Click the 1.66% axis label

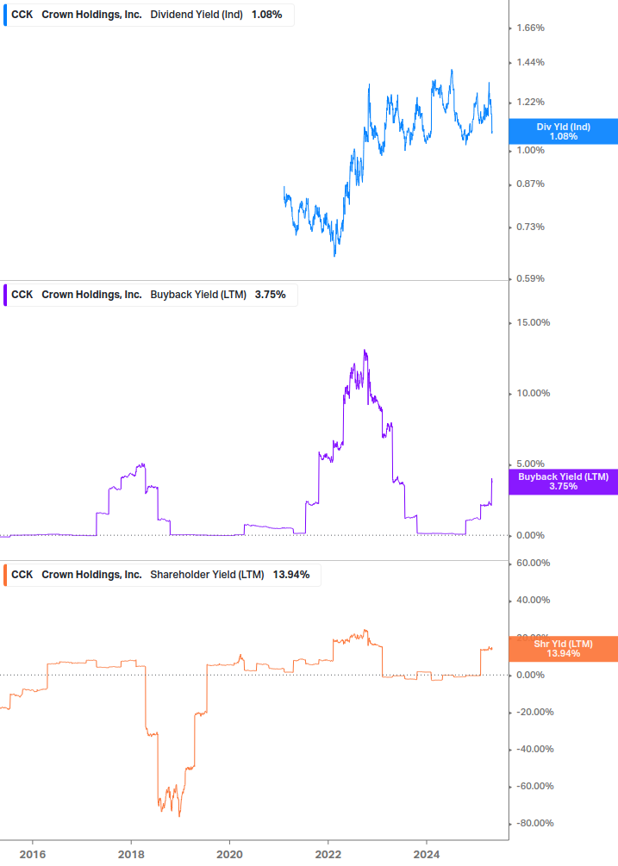[530, 28]
